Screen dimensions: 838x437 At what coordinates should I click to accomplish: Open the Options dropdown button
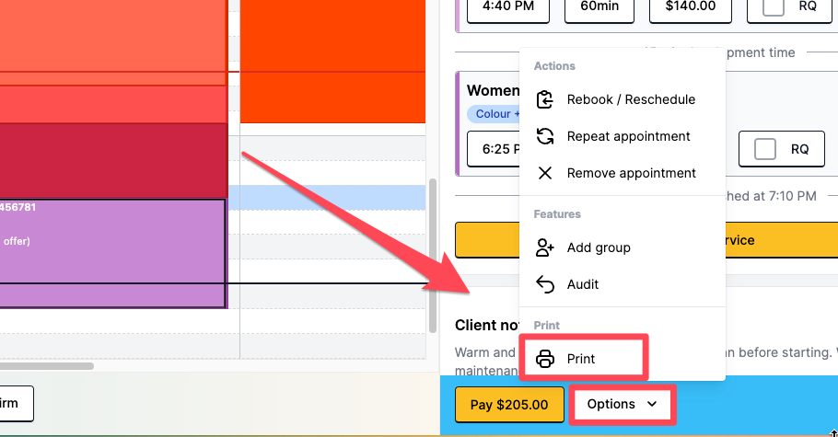pyautogui.click(x=623, y=404)
